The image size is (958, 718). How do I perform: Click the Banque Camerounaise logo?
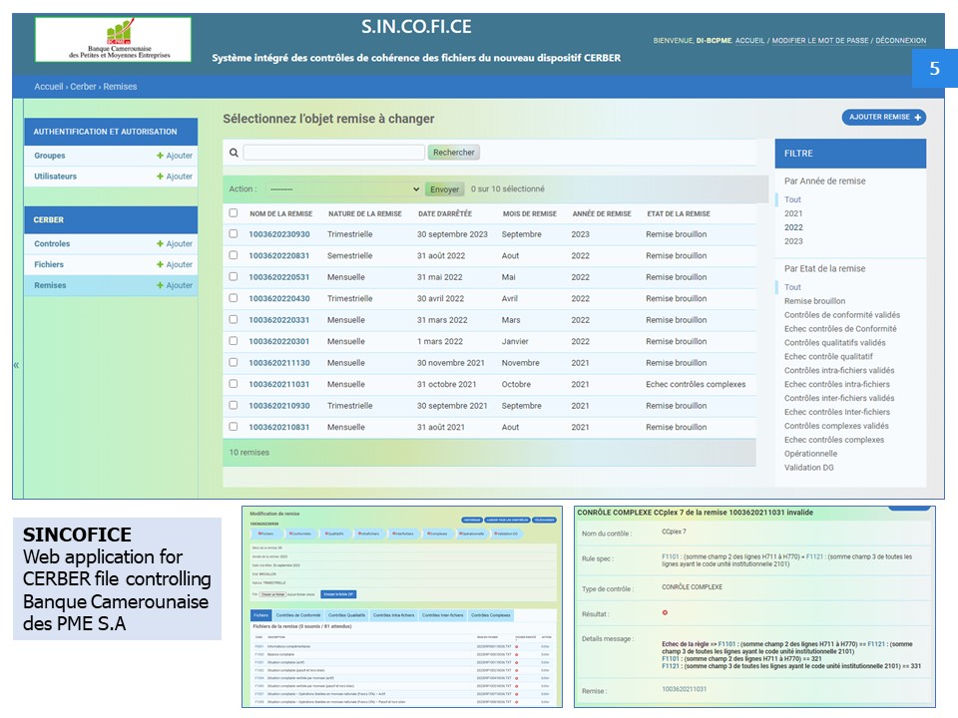(x=113, y=40)
